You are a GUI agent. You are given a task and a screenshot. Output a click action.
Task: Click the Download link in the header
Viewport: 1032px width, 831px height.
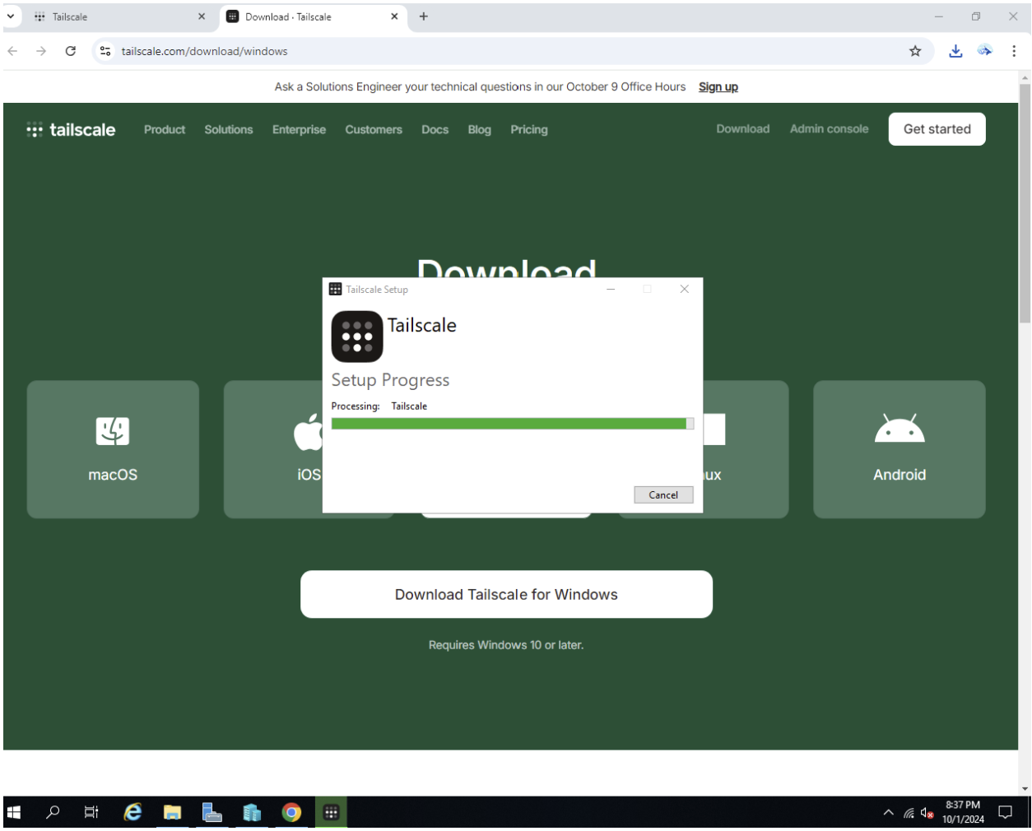point(743,128)
